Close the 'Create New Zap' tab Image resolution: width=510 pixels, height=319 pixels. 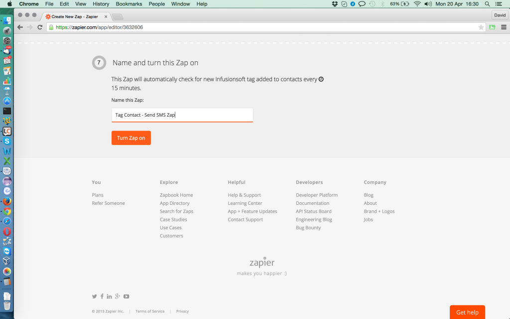tap(106, 16)
